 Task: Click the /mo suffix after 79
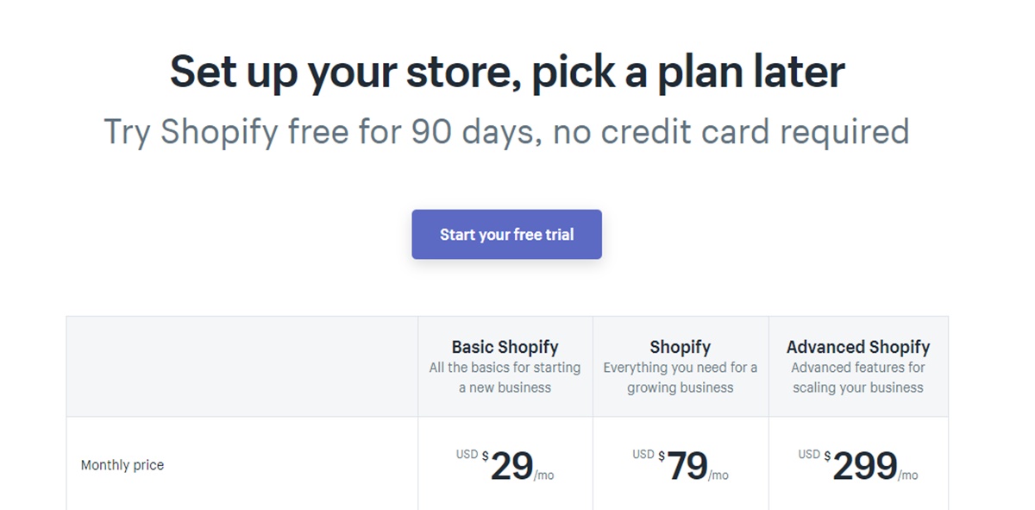718,475
